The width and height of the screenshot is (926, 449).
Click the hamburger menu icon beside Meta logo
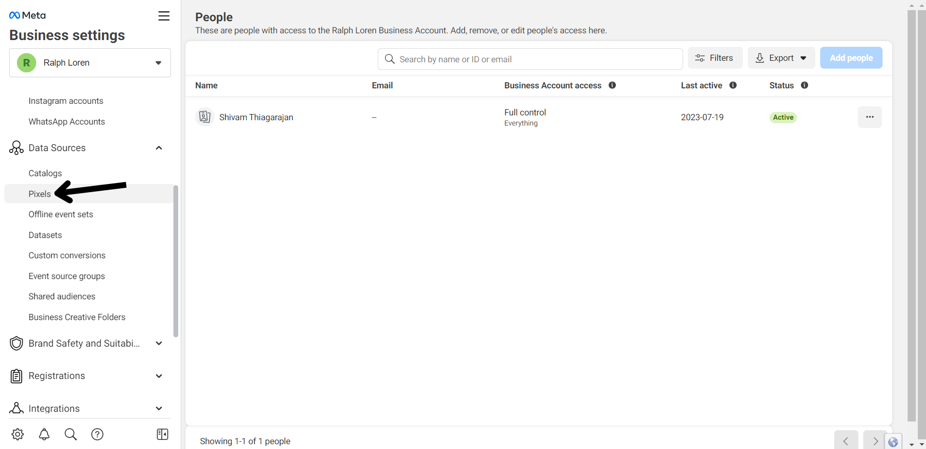pos(164,16)
